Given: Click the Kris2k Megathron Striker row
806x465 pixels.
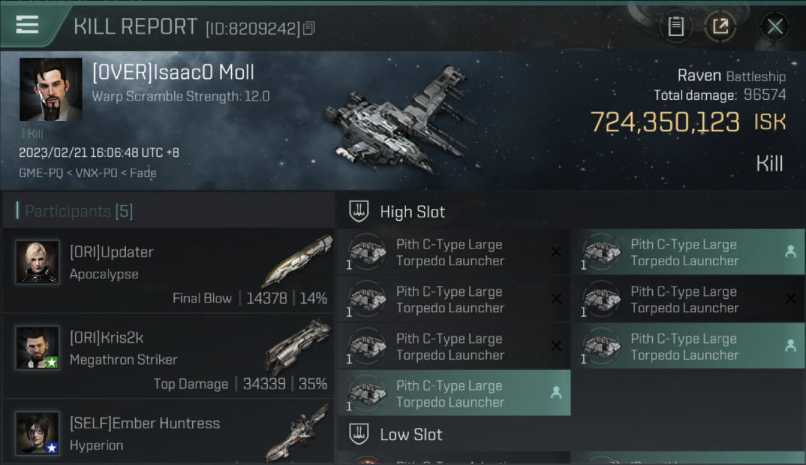Looking at the screenshot, I should [x=169, y=356].
